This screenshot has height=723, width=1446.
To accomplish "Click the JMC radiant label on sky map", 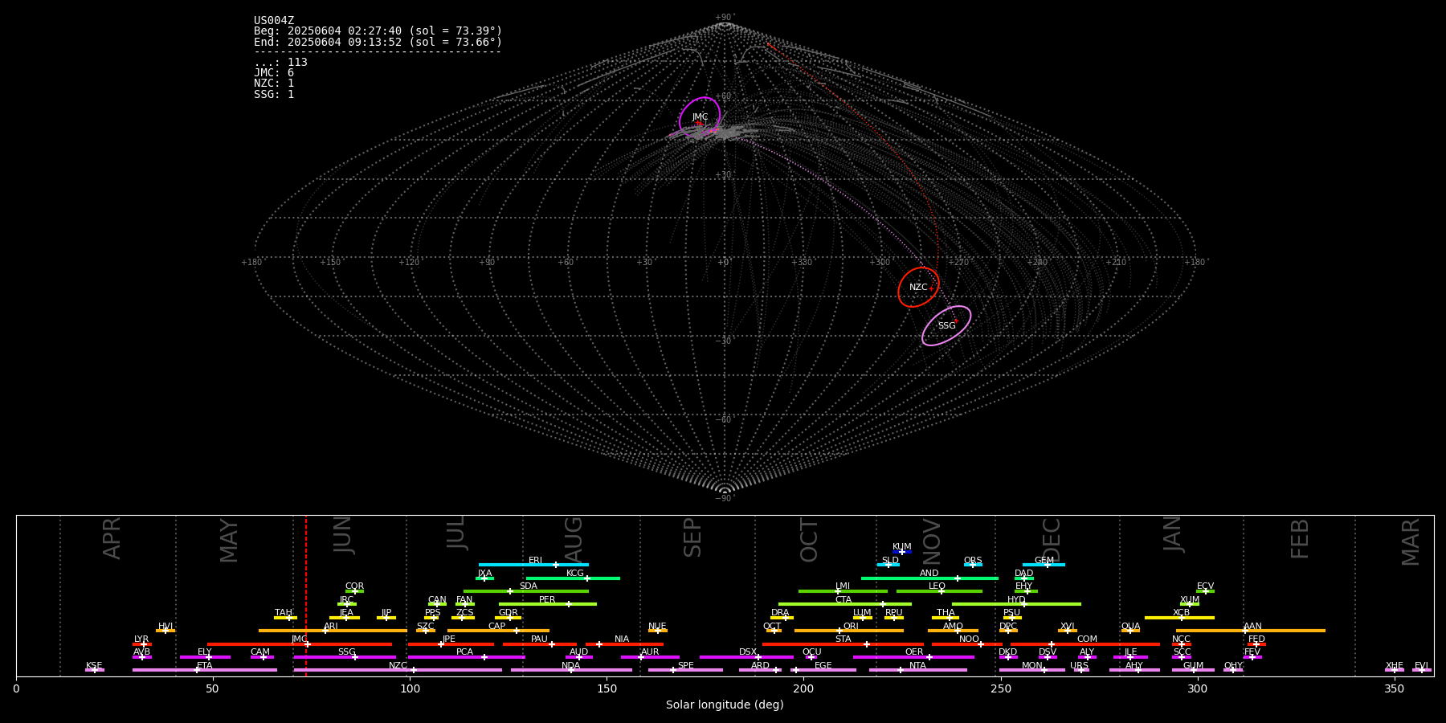I will click(701, 117).
